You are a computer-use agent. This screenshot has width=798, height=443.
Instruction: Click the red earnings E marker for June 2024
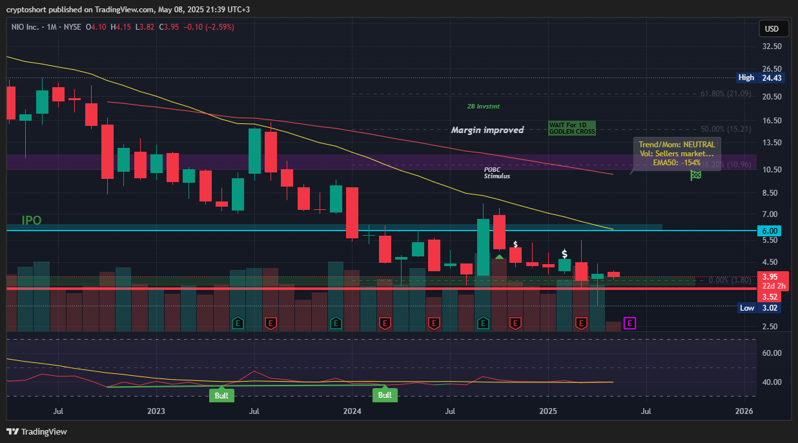(435, 323)
